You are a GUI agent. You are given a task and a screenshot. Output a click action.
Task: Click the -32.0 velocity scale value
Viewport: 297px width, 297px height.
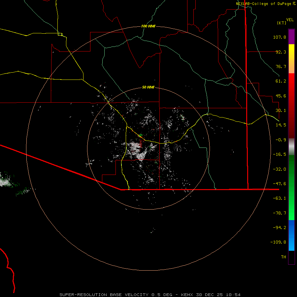click(x=280, y=169)
